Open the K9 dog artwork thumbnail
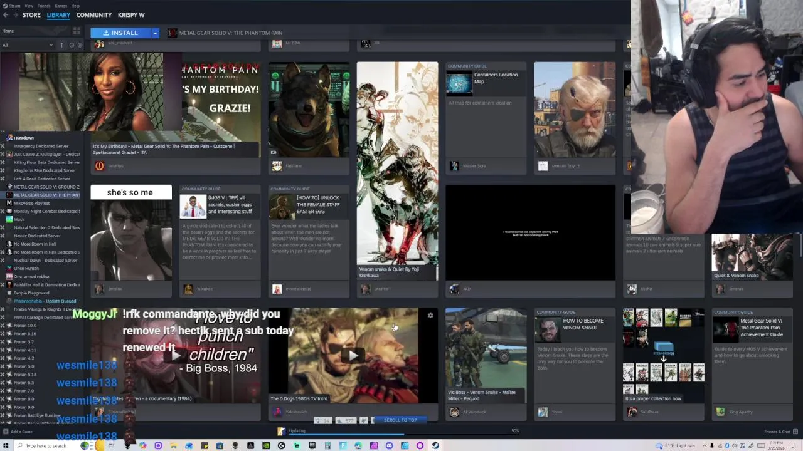Viewport: 803px width, 451px height. coord(309,110)
